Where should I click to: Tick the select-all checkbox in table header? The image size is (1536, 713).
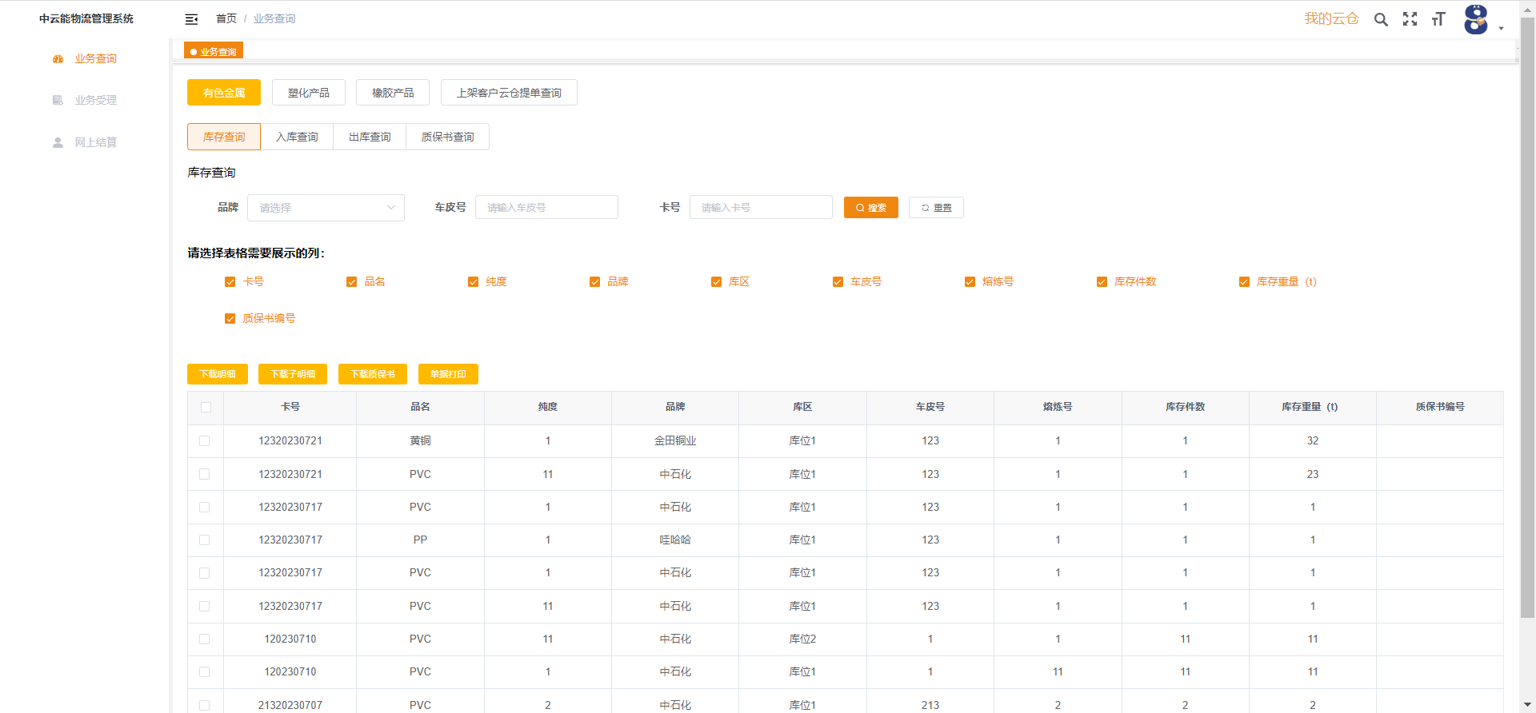tap(206, 408)
